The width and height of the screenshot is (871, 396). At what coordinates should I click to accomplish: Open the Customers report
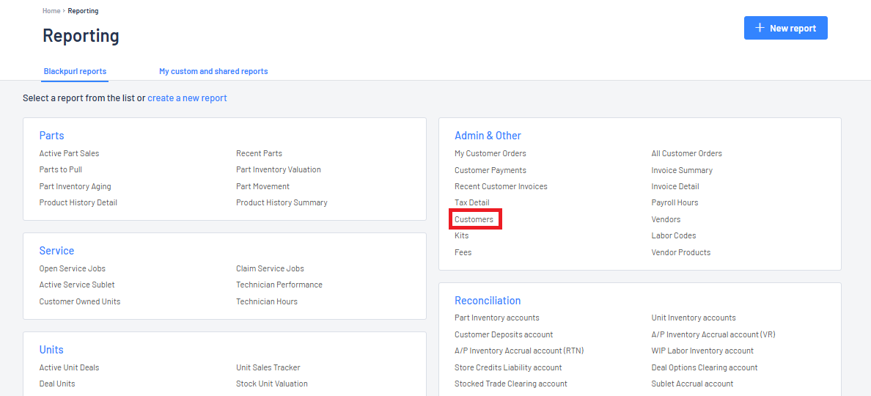(474, 219)
